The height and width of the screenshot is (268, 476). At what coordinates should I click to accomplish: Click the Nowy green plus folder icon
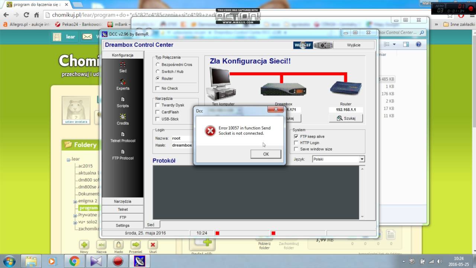[84, 245]
